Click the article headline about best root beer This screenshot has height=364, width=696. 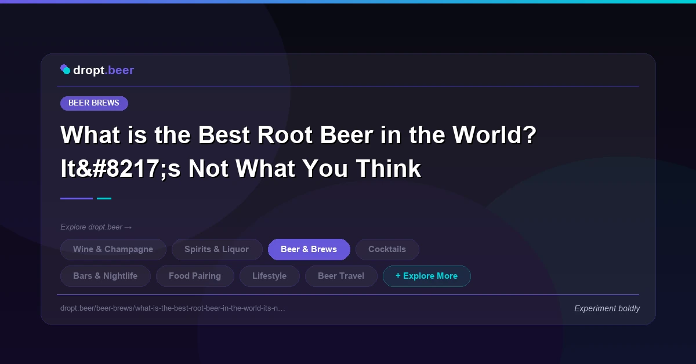(298, 151)
